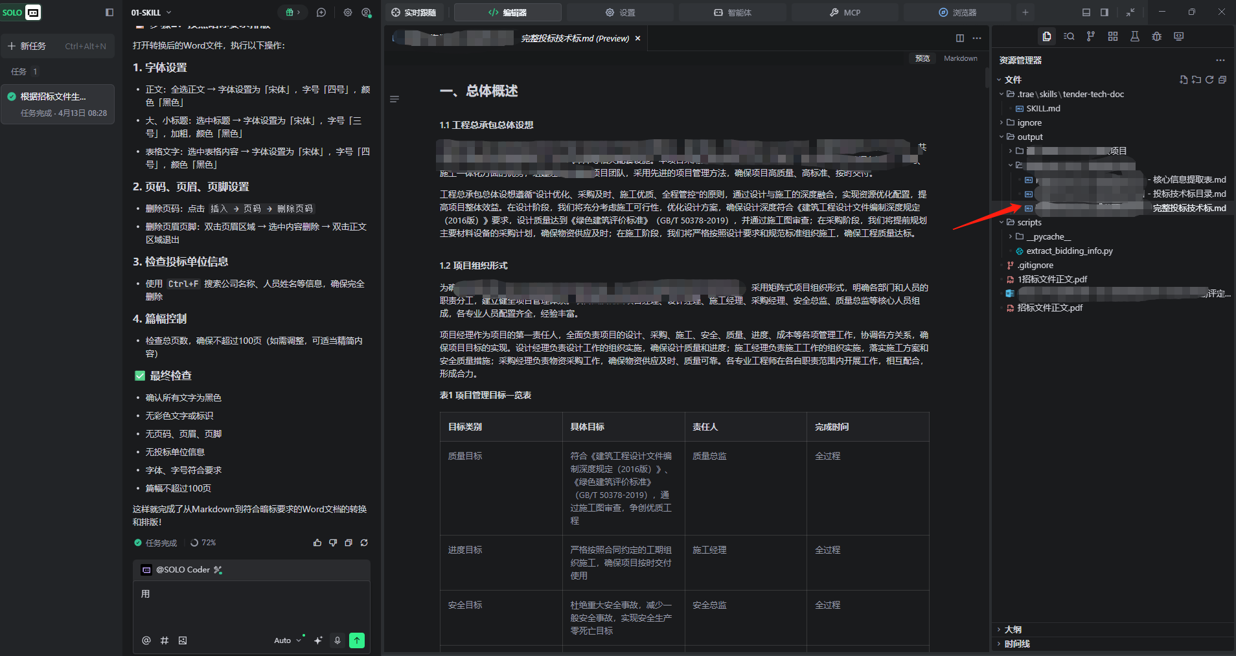
Task: Open the Debug bug icon
Action: point(1157,36)
